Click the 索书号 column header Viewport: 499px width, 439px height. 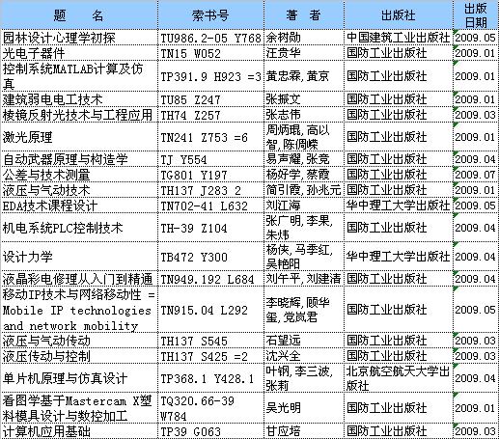[x=210, y=14]
